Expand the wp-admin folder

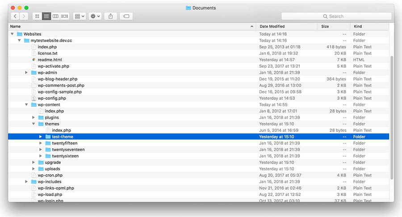point(26,73)
